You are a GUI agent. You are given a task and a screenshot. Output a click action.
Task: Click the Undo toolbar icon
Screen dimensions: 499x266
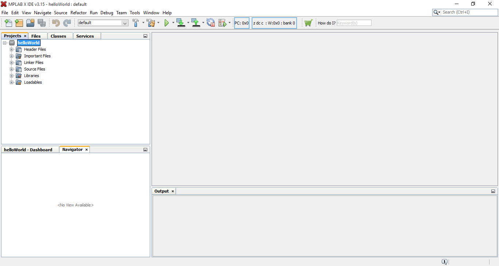(x=55, y=23)
